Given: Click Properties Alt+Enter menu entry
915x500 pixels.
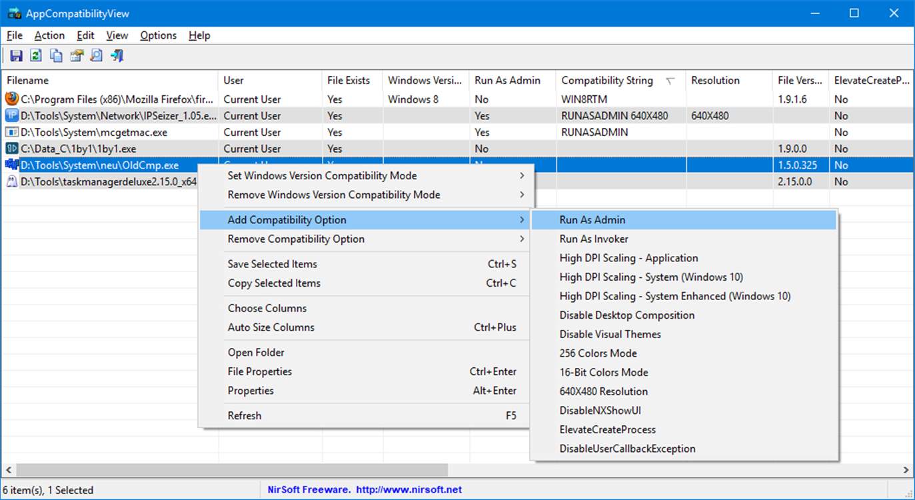Looking at the screenshot, I should [365, 391].
